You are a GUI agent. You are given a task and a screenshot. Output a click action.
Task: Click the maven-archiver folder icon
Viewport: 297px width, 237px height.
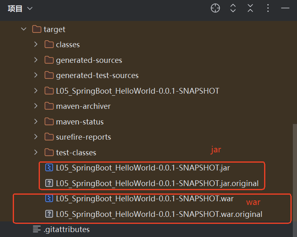[x=49, y=106]
